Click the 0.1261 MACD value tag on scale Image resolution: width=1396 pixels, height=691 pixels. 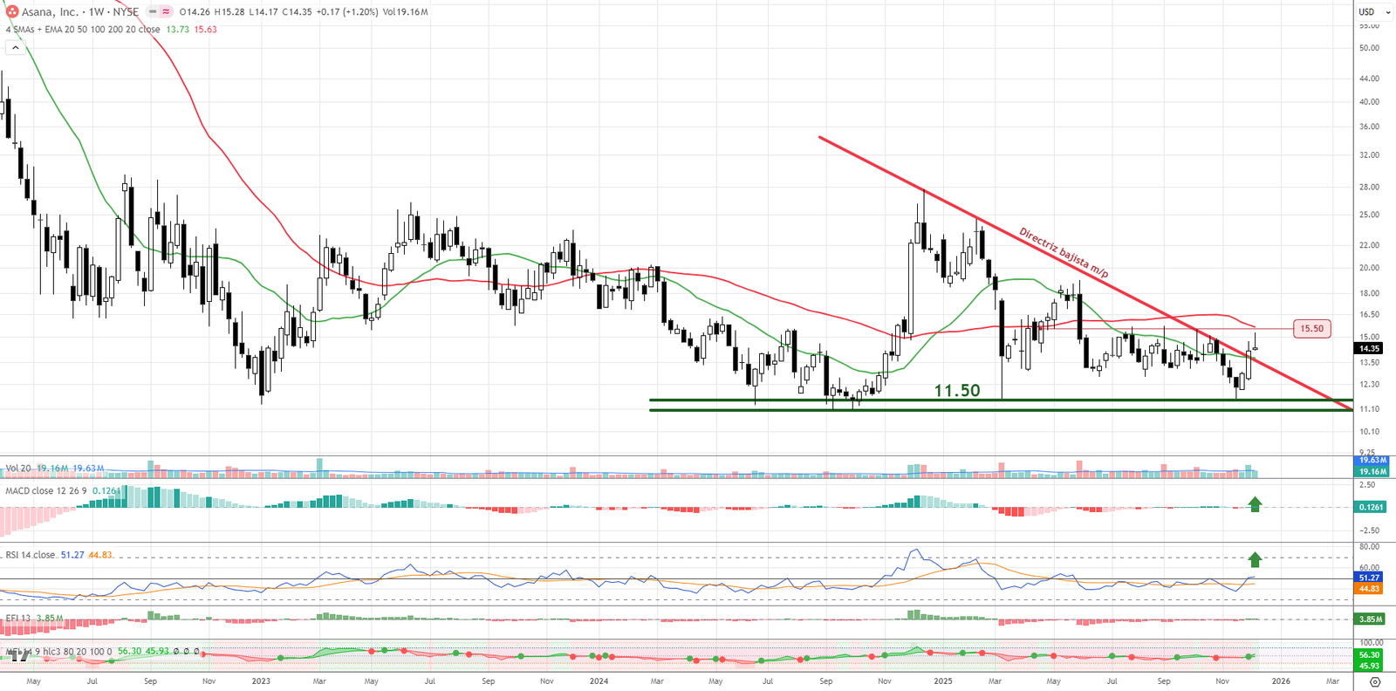[x=1370, y=507]
